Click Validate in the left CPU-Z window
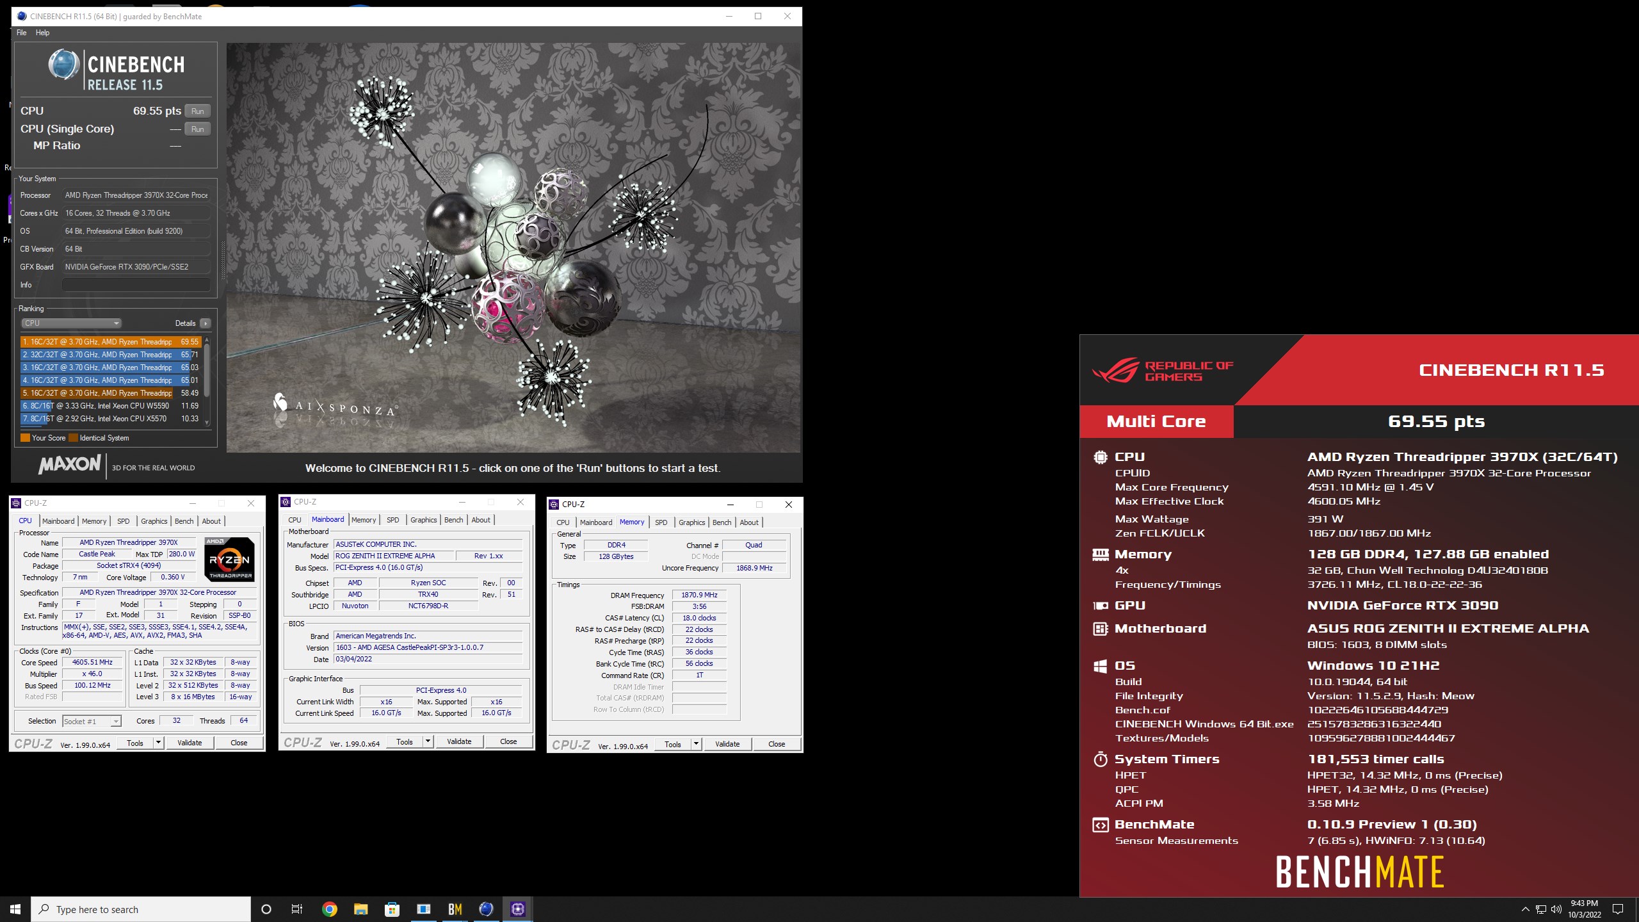The image size is (1639, 922). pyautogui.click(x=190, y=743)
